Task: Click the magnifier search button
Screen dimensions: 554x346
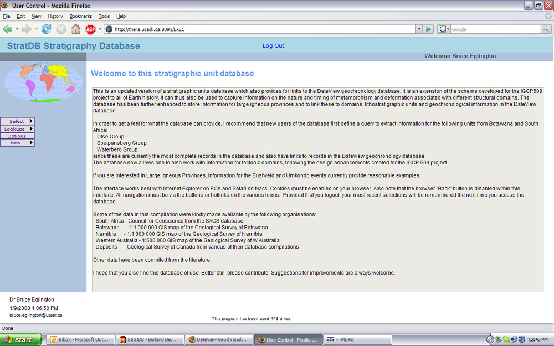Action: 546,29
